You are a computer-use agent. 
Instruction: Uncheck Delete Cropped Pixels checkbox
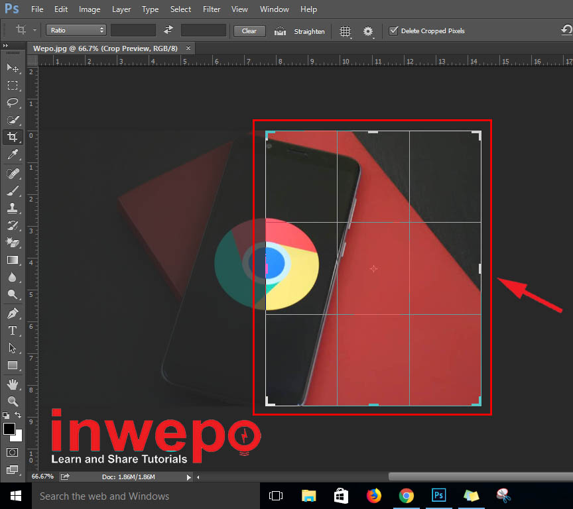pos(393,30)
